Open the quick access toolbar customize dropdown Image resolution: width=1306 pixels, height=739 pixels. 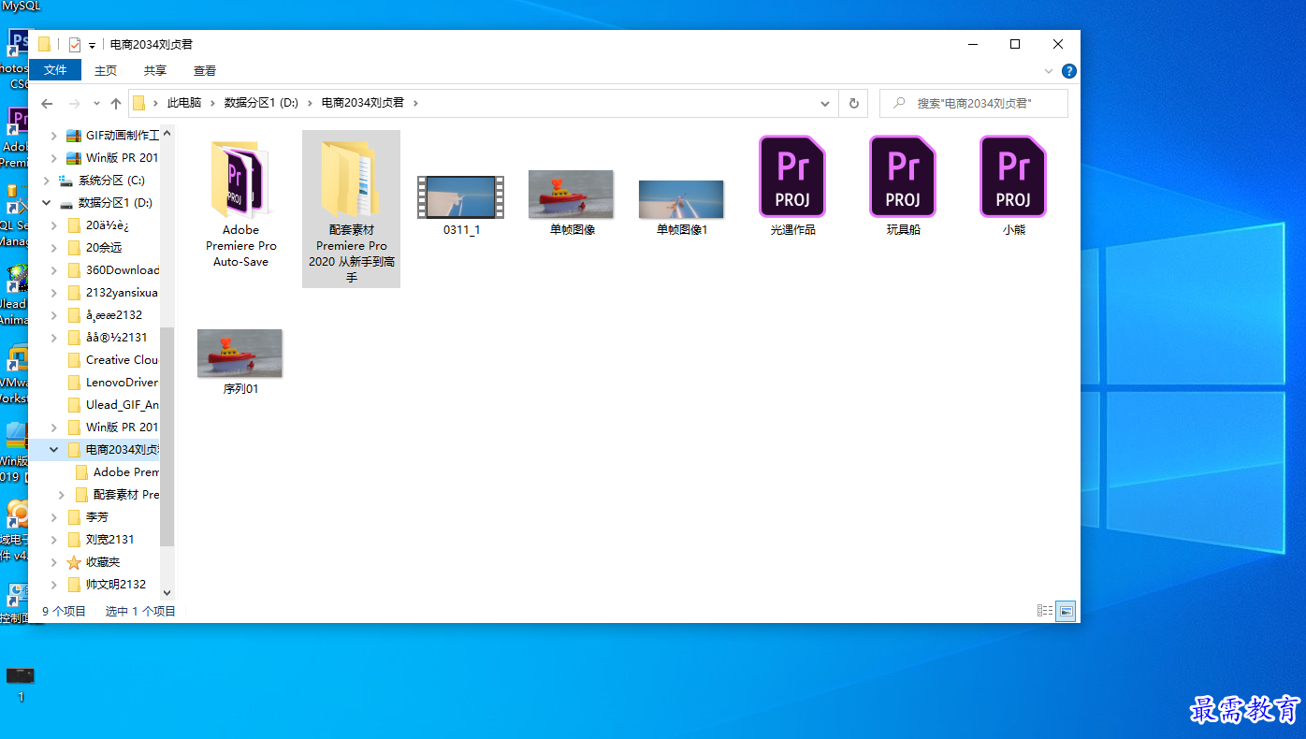[93, 45]
